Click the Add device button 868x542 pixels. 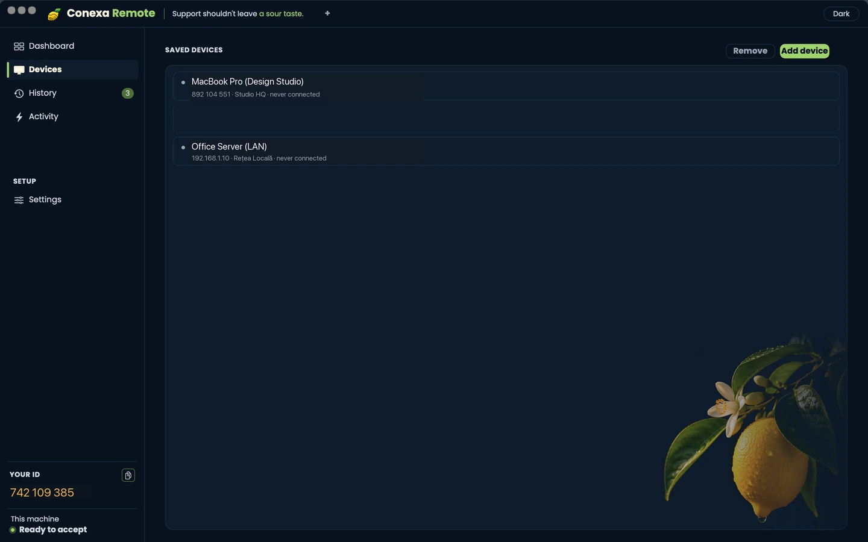[805, 51]
